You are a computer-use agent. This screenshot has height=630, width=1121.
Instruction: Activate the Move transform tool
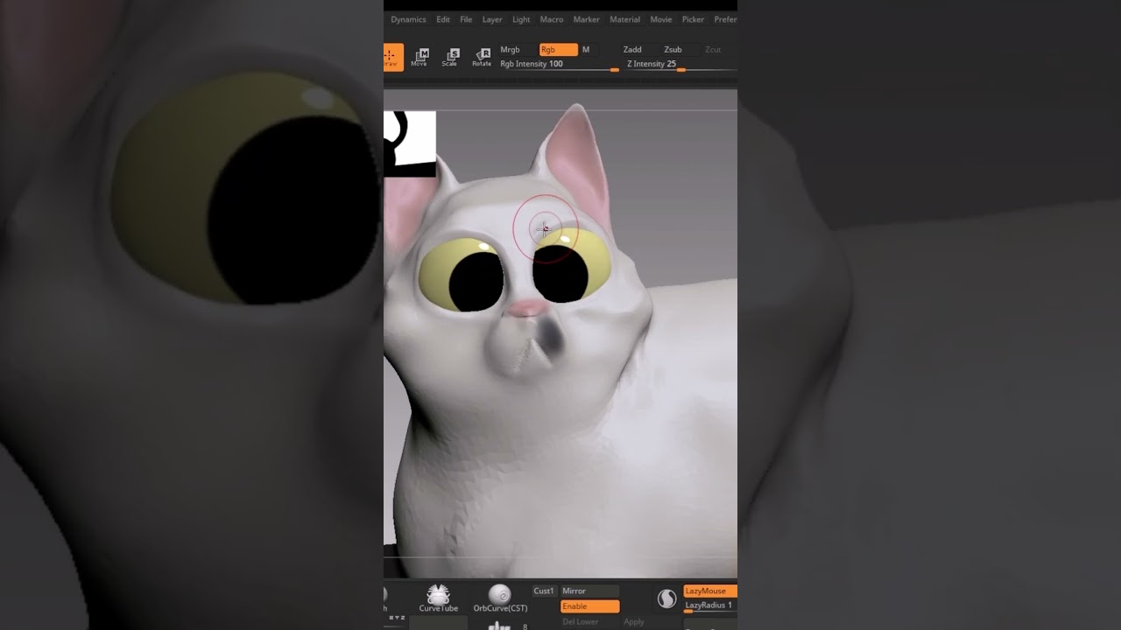click(x=419, y=57)
